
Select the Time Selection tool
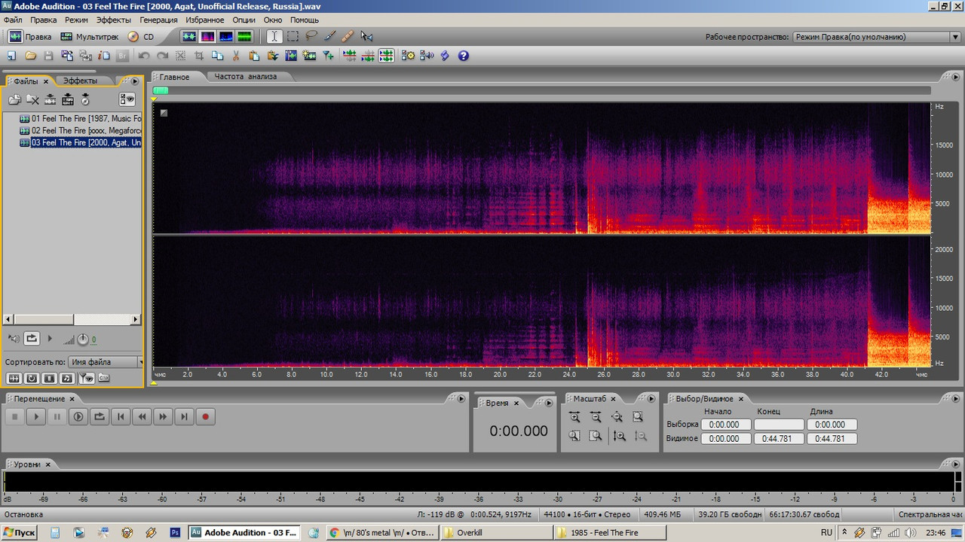tap(274, 36)
